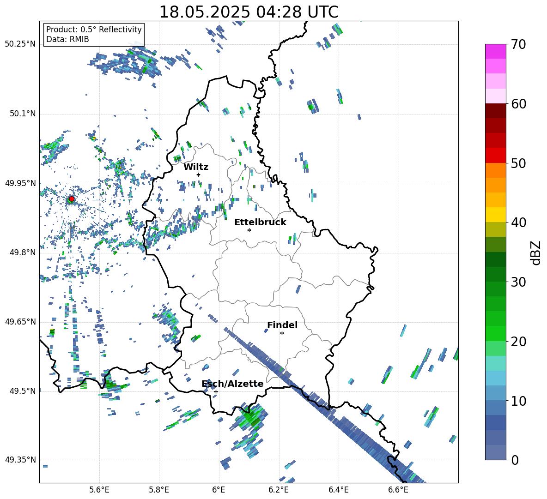Image resolution: width=547 pixels, height=499 pixels.
Task: Click the 49.5°N latitude label
Action: point(22,391)
